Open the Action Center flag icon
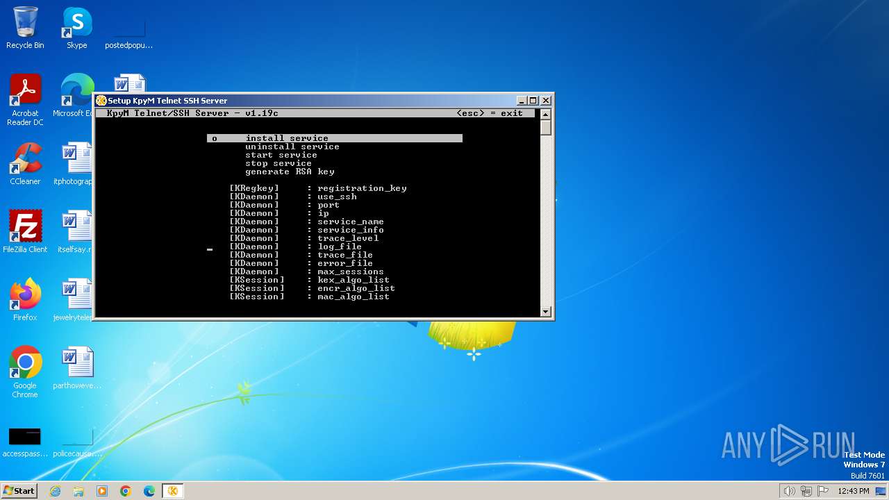 (x=824, y=491)
